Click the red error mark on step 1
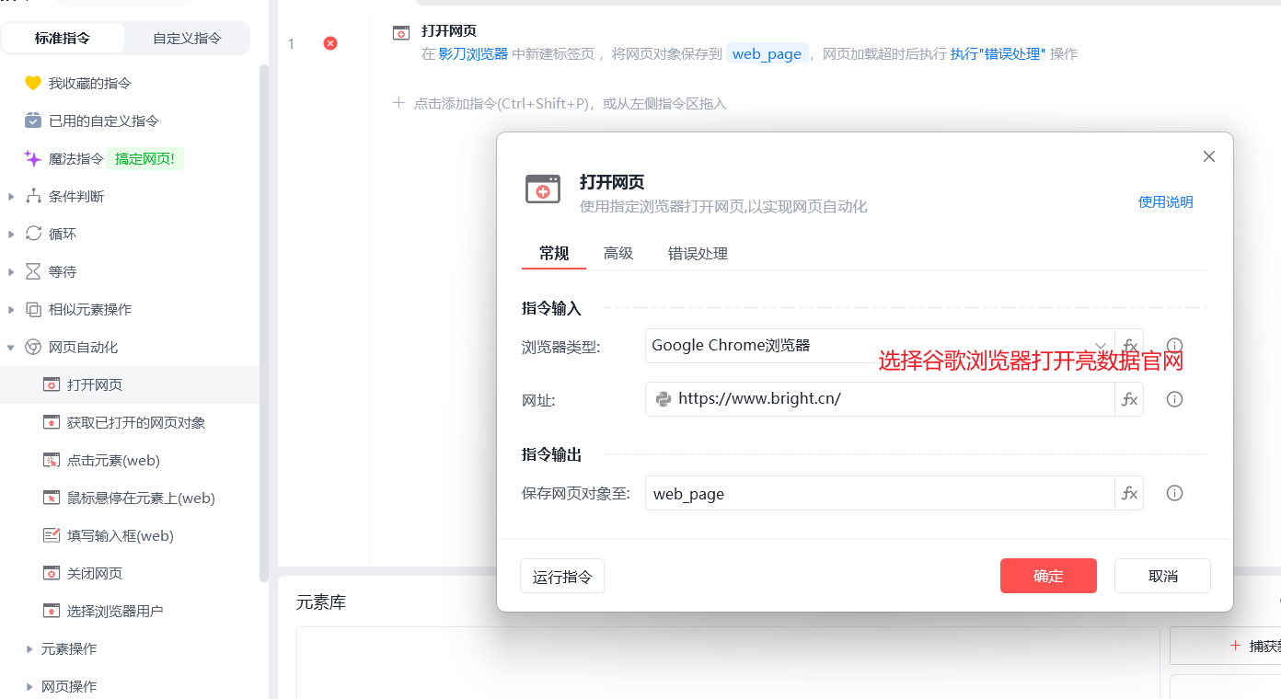This screenshot has height=699, width=1281. tap(330, 43)
